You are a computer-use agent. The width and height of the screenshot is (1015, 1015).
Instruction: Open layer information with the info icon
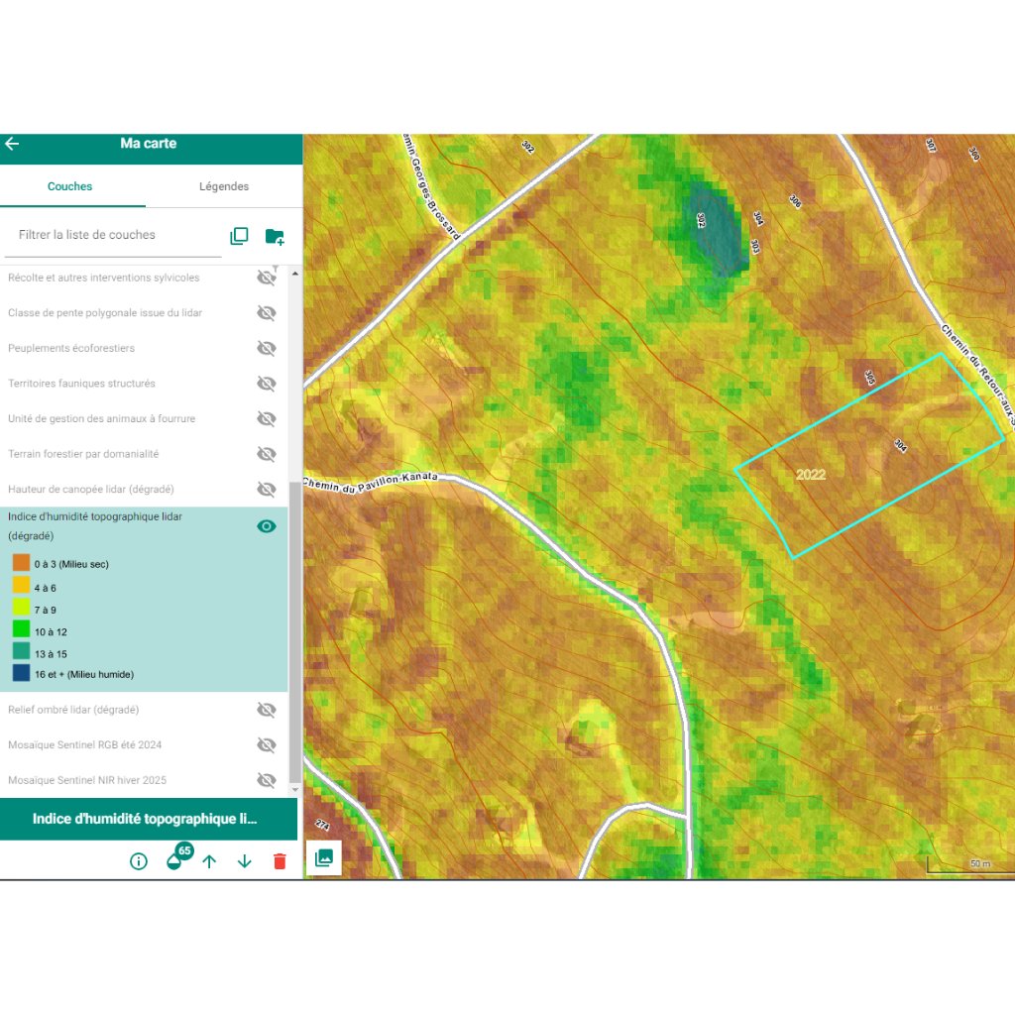point(139,861)
